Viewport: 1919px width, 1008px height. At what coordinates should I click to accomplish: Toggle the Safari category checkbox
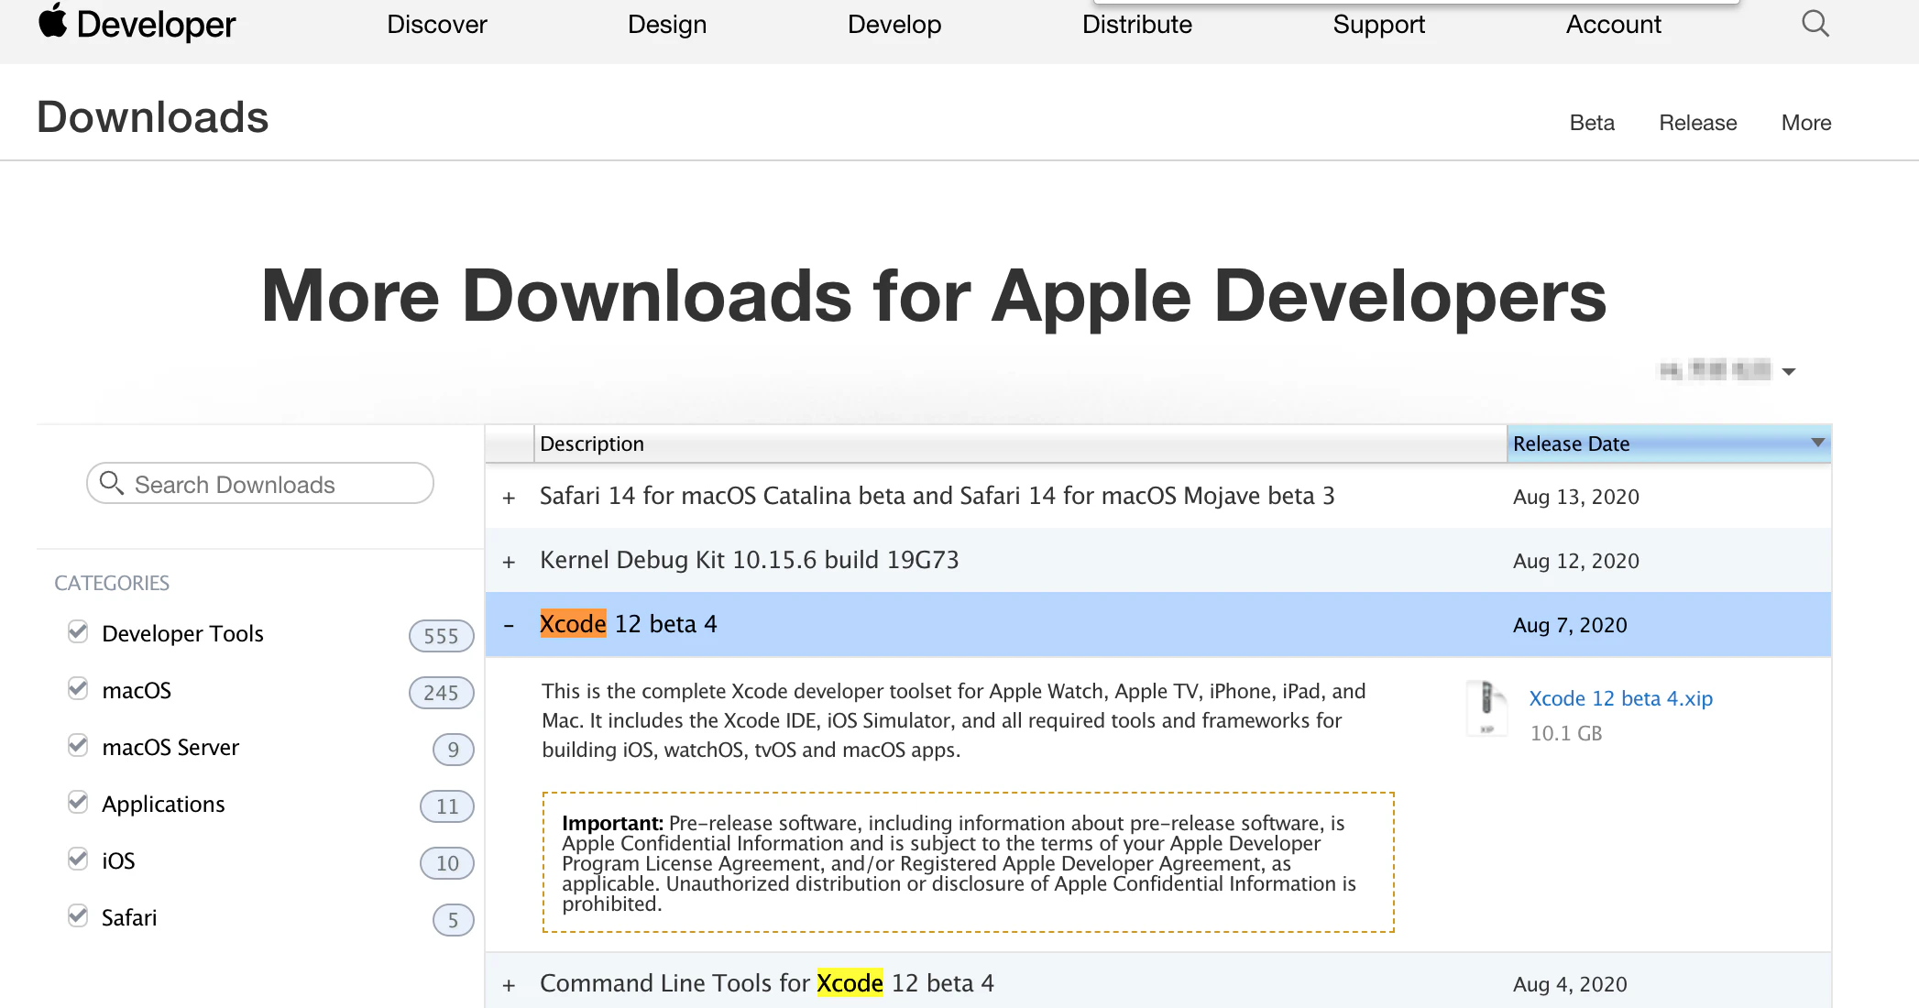pyautogui.click(x=79, y=915)
